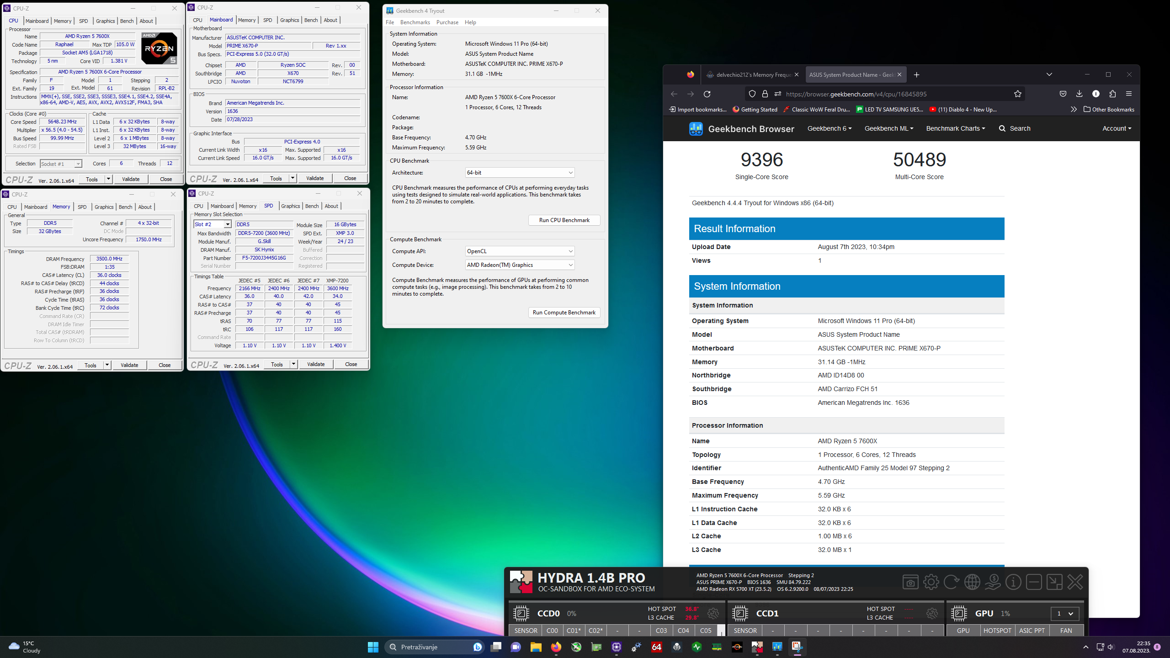Expand the Benchmark Charts menu
The image size is (1170, 658).
click(x=956, y=129)
